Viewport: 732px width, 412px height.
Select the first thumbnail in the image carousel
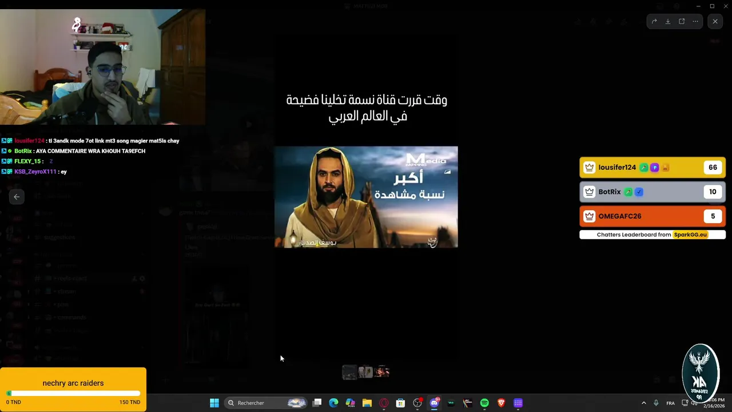[x=349, y=372]
